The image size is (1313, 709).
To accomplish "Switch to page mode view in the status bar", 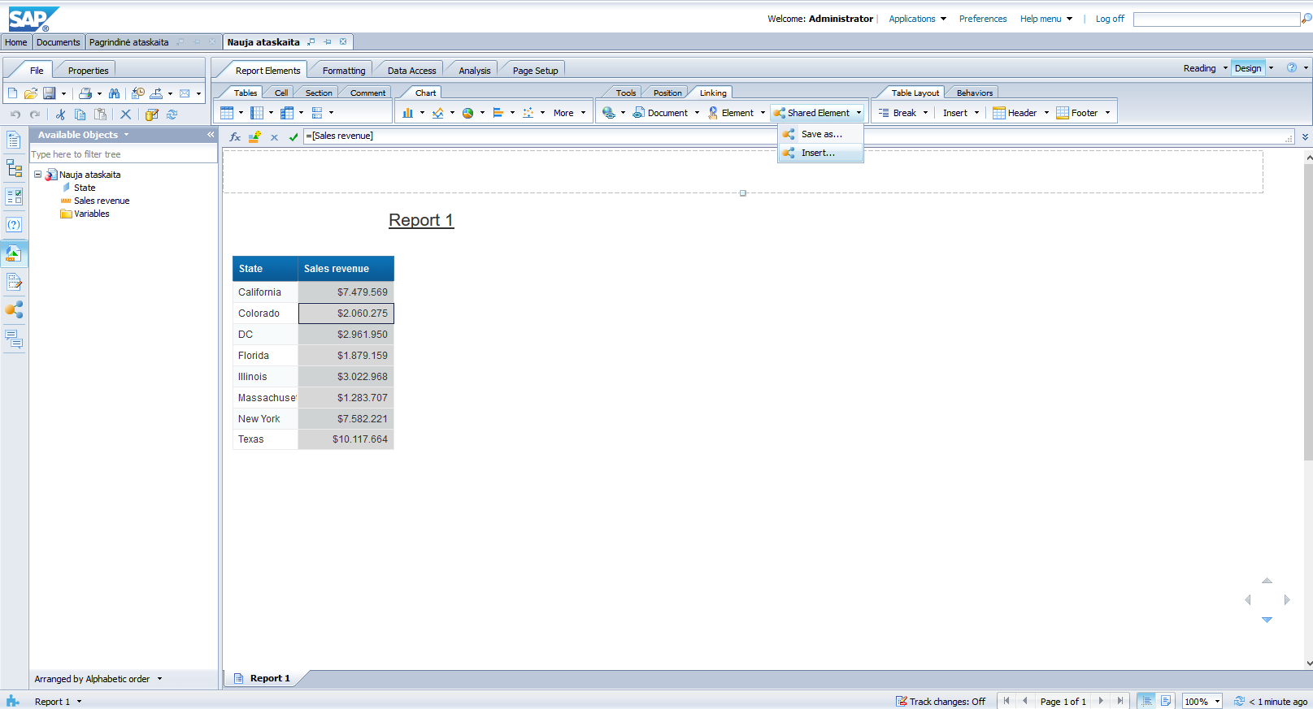I will click(x=1166, y=701).
